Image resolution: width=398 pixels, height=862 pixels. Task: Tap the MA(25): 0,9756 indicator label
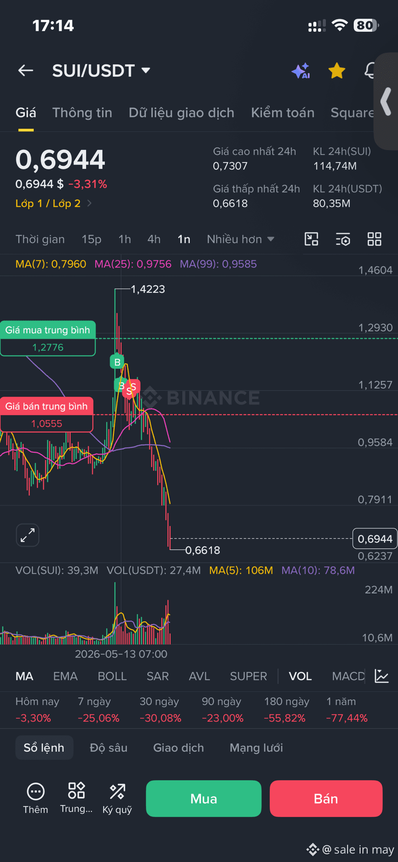coord(133,264)
